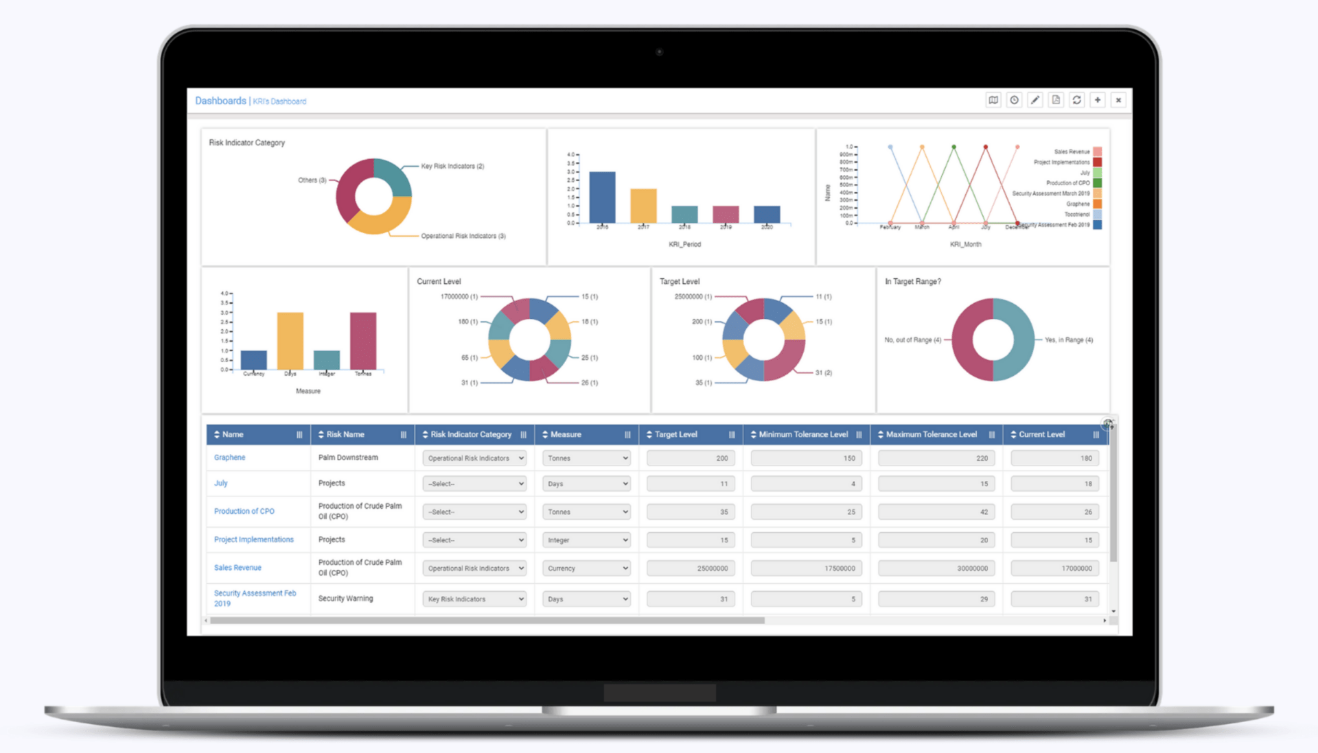Image resolution: width=1318 pixels, height=753 pixels.
Task: Select Measure dropdown for July row
Action: (588, 483)
